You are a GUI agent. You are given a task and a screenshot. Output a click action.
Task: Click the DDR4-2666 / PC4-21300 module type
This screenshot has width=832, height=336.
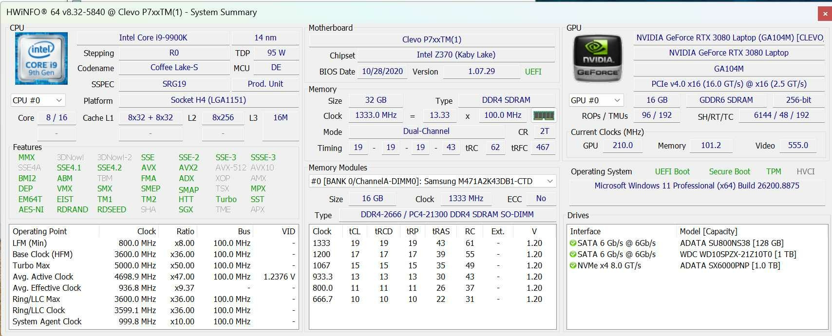coord(447,214)
